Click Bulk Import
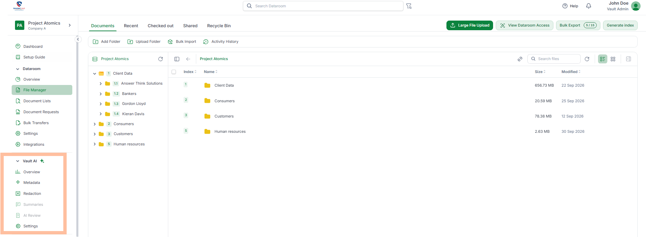646x237 pixels. 182,41
